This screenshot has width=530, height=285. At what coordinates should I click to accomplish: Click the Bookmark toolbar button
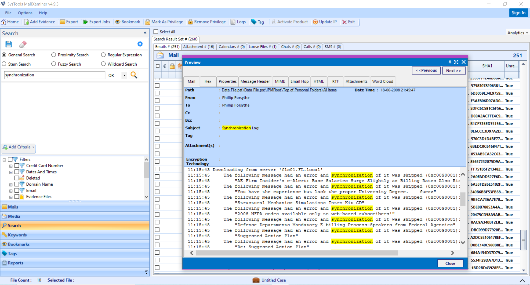click(128, 22)
